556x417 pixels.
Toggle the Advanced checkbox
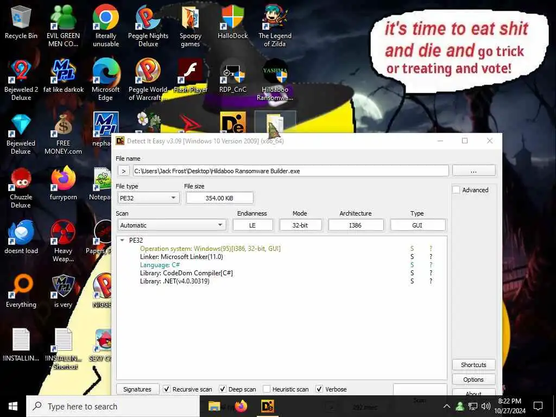[x=456, y=189]
